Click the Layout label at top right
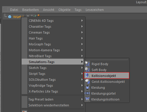 tap(141, 2)
